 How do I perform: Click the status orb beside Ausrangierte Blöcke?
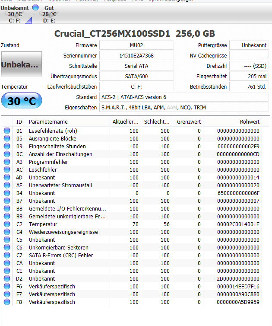[x=7, y=138]
